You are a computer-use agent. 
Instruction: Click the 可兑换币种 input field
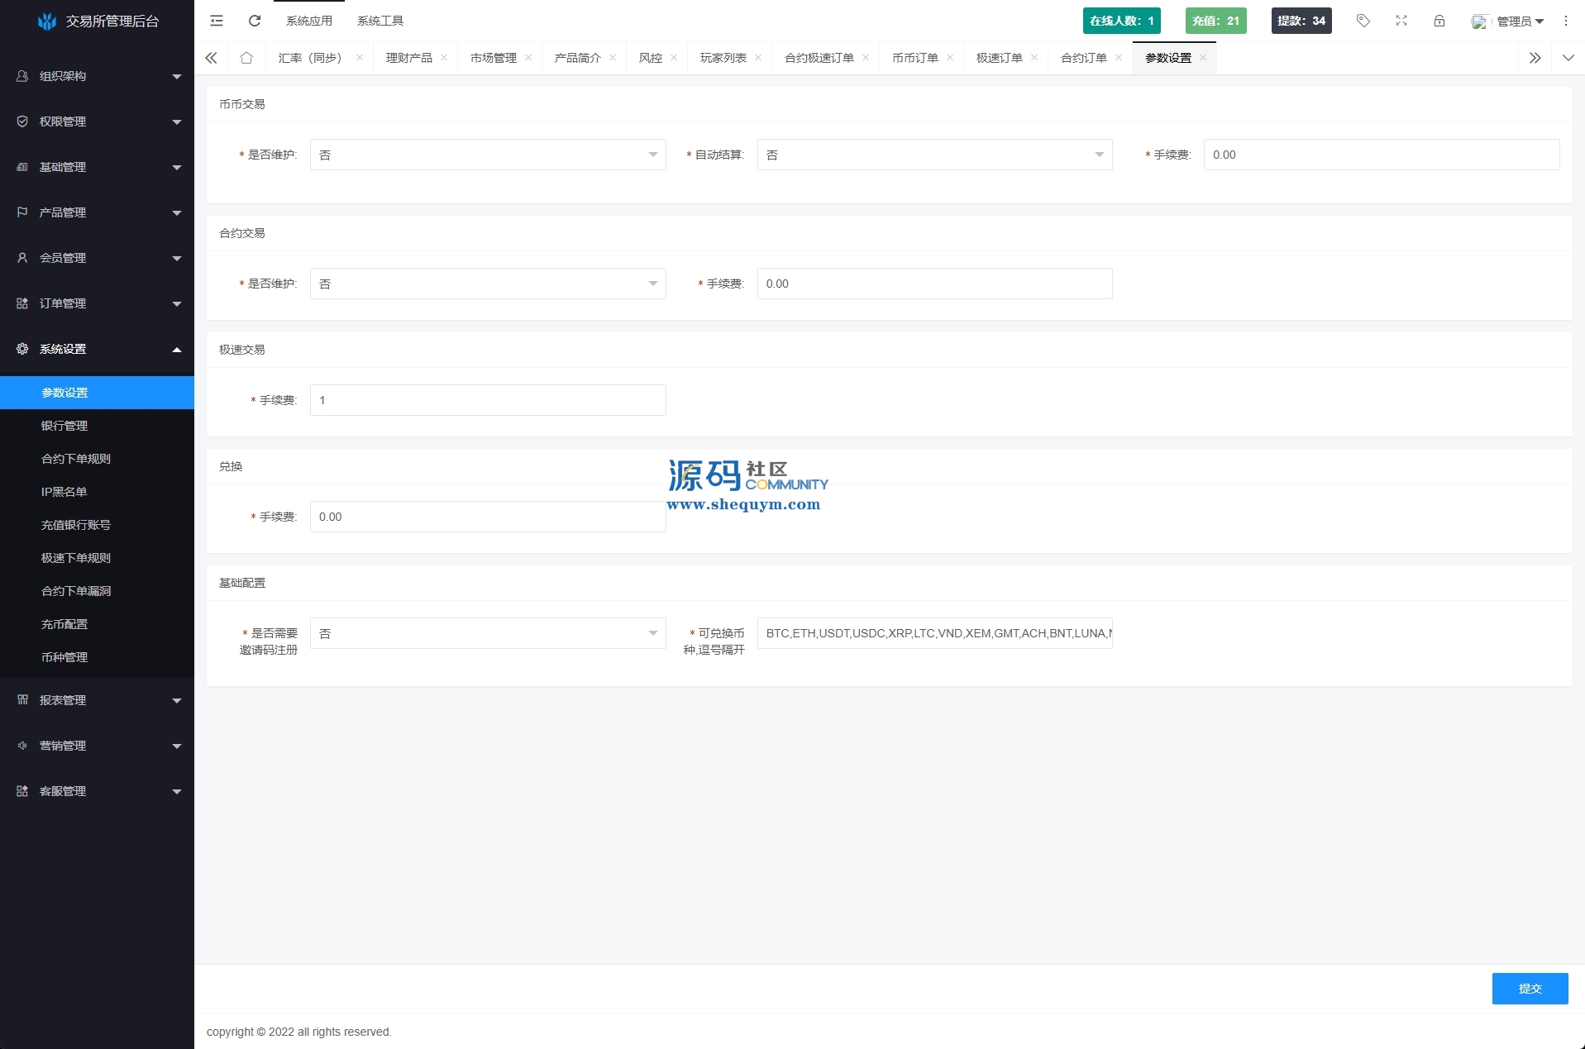[x=934, y=633]
